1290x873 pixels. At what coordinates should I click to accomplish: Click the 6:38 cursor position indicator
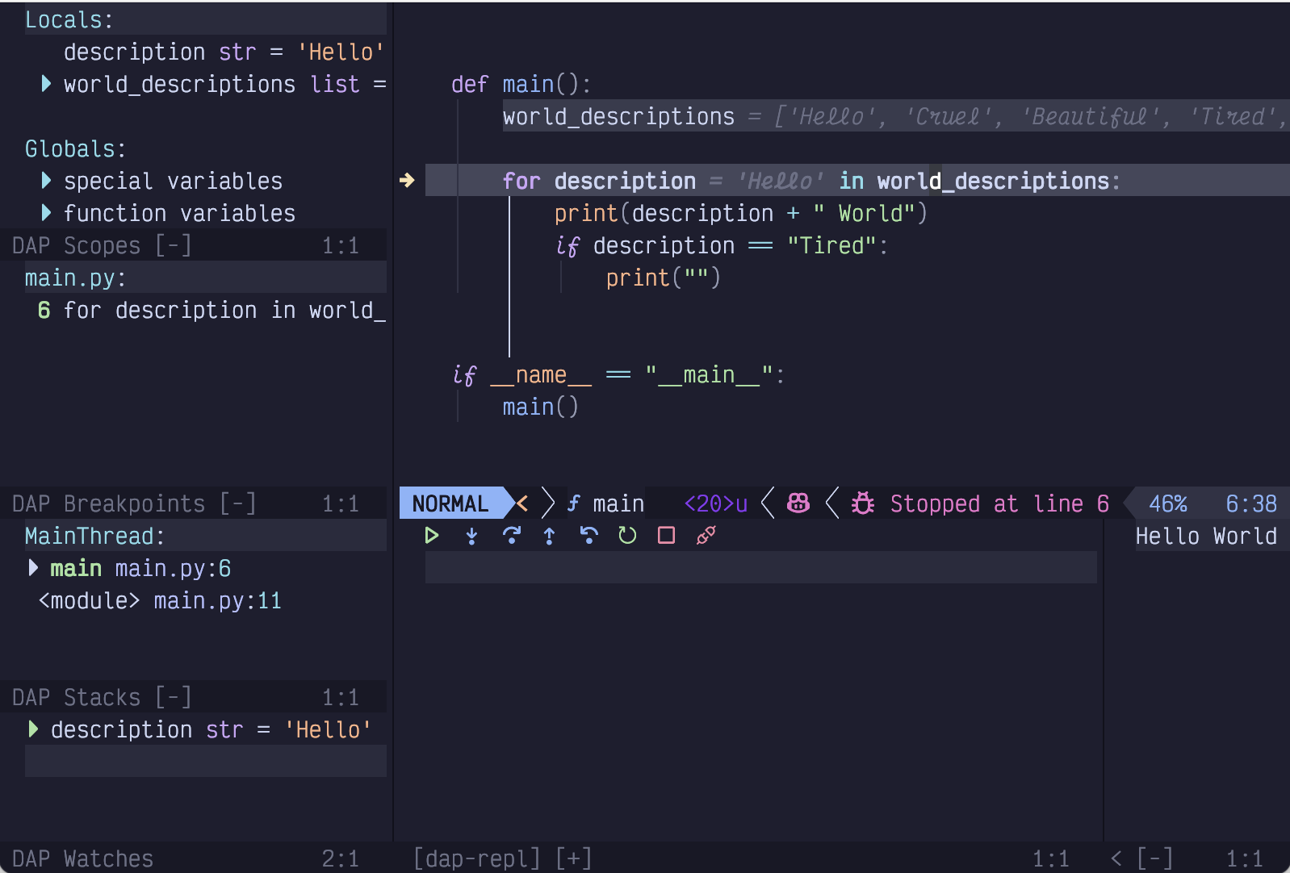(1251, 503)
